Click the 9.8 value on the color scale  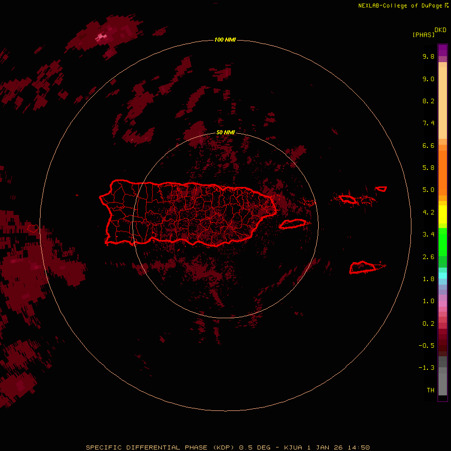click(x=428, y=56)
